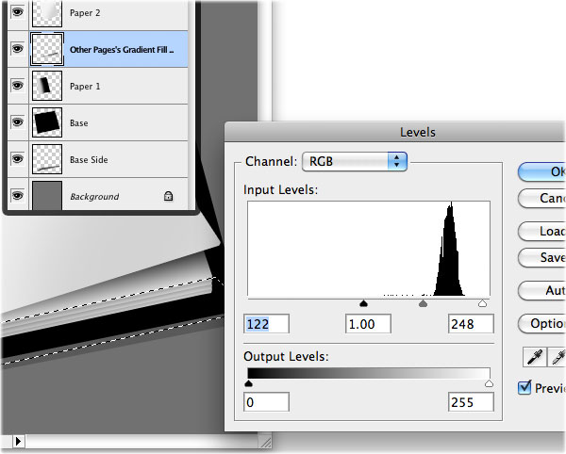Click the OK button in Levels
This screenshot has height=454, width=566.
point(542,171)
